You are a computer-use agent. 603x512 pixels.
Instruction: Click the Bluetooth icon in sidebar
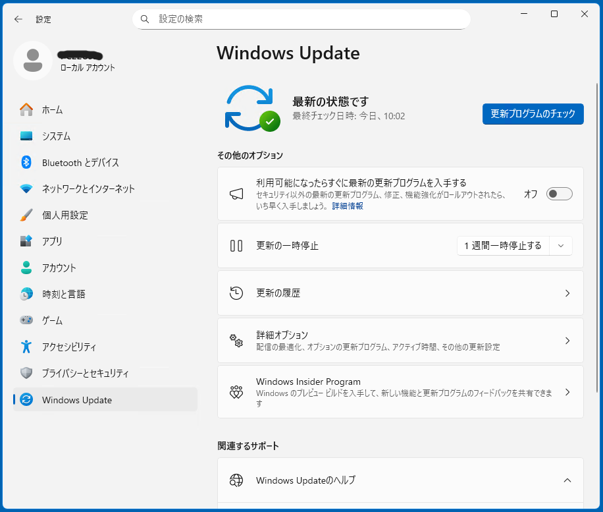(x=26, y=162)
